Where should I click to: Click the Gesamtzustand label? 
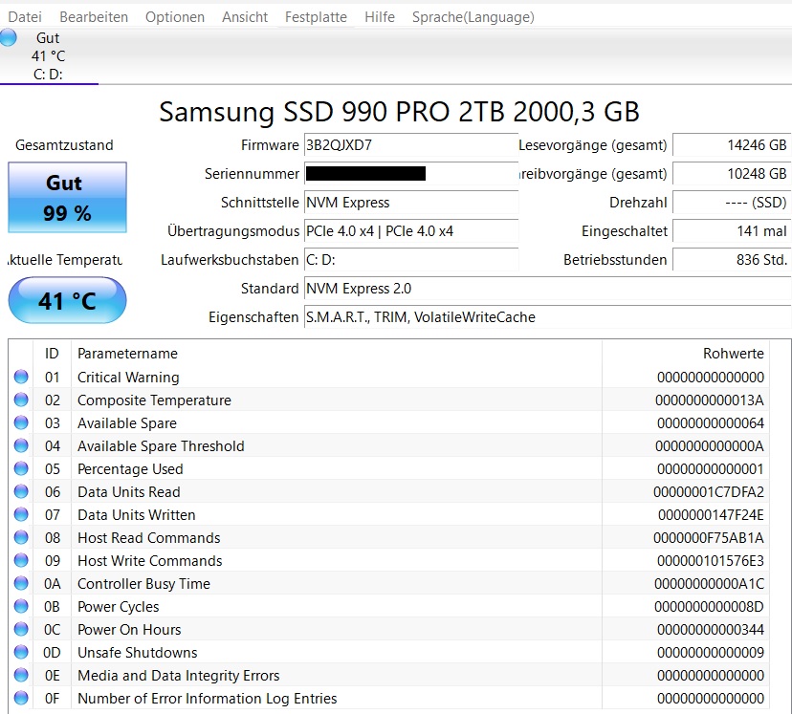pos(64,145)
